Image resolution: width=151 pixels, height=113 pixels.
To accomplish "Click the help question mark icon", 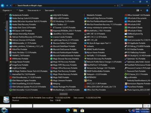I will pyautogui.click(x=147, y=10).
